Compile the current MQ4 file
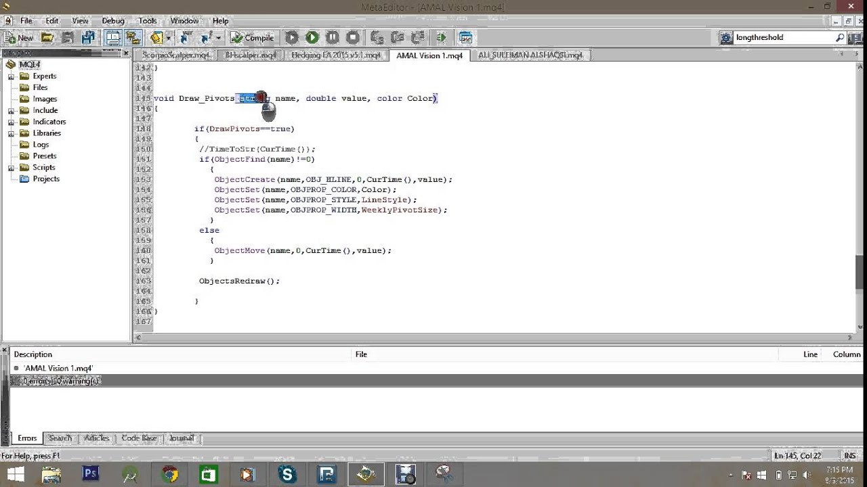867x487 pixels. click(x=253, y=38)
